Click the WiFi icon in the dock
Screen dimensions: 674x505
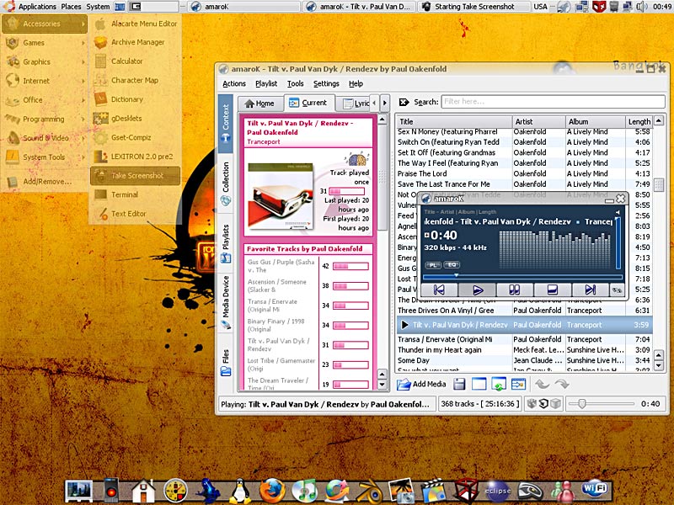pos(595,488)
